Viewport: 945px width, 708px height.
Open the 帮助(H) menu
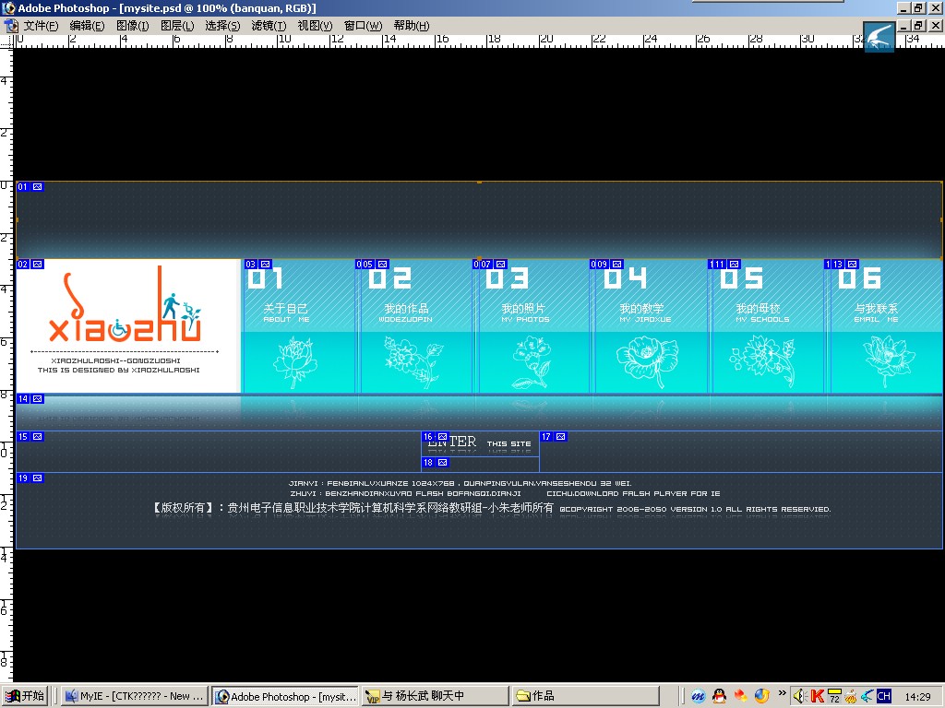click(412, 25)
